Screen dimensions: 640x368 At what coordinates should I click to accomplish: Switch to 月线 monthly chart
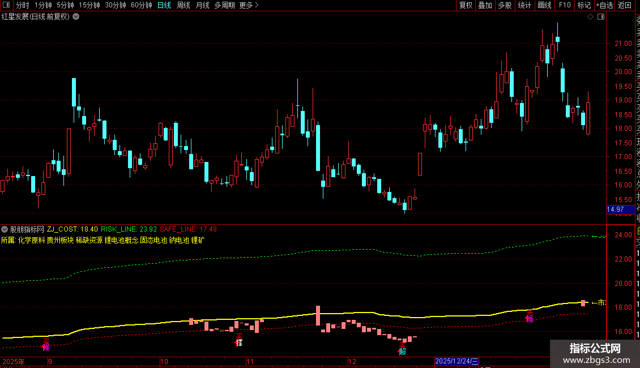click(202, 5)
